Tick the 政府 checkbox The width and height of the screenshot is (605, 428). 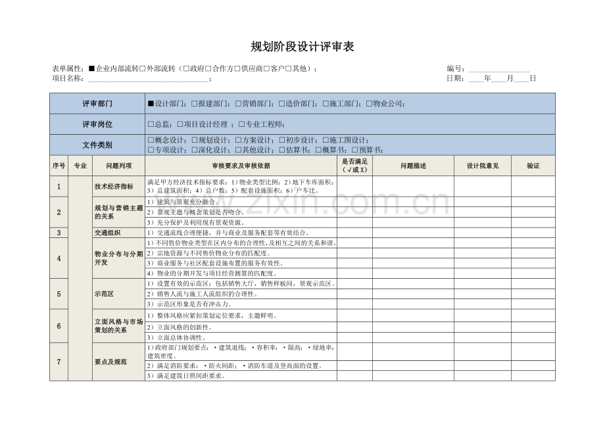[186, 69]
